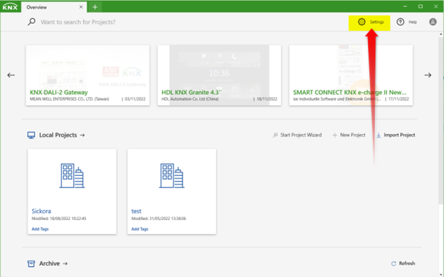
Task: Open the HDL KNX Granite 4.3'' card
Action: pos(220,75)
